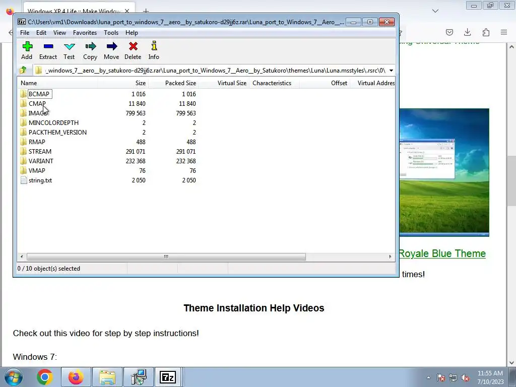Open the Royale Blue Theme link

pyautogui.click(x=442, y=253)
